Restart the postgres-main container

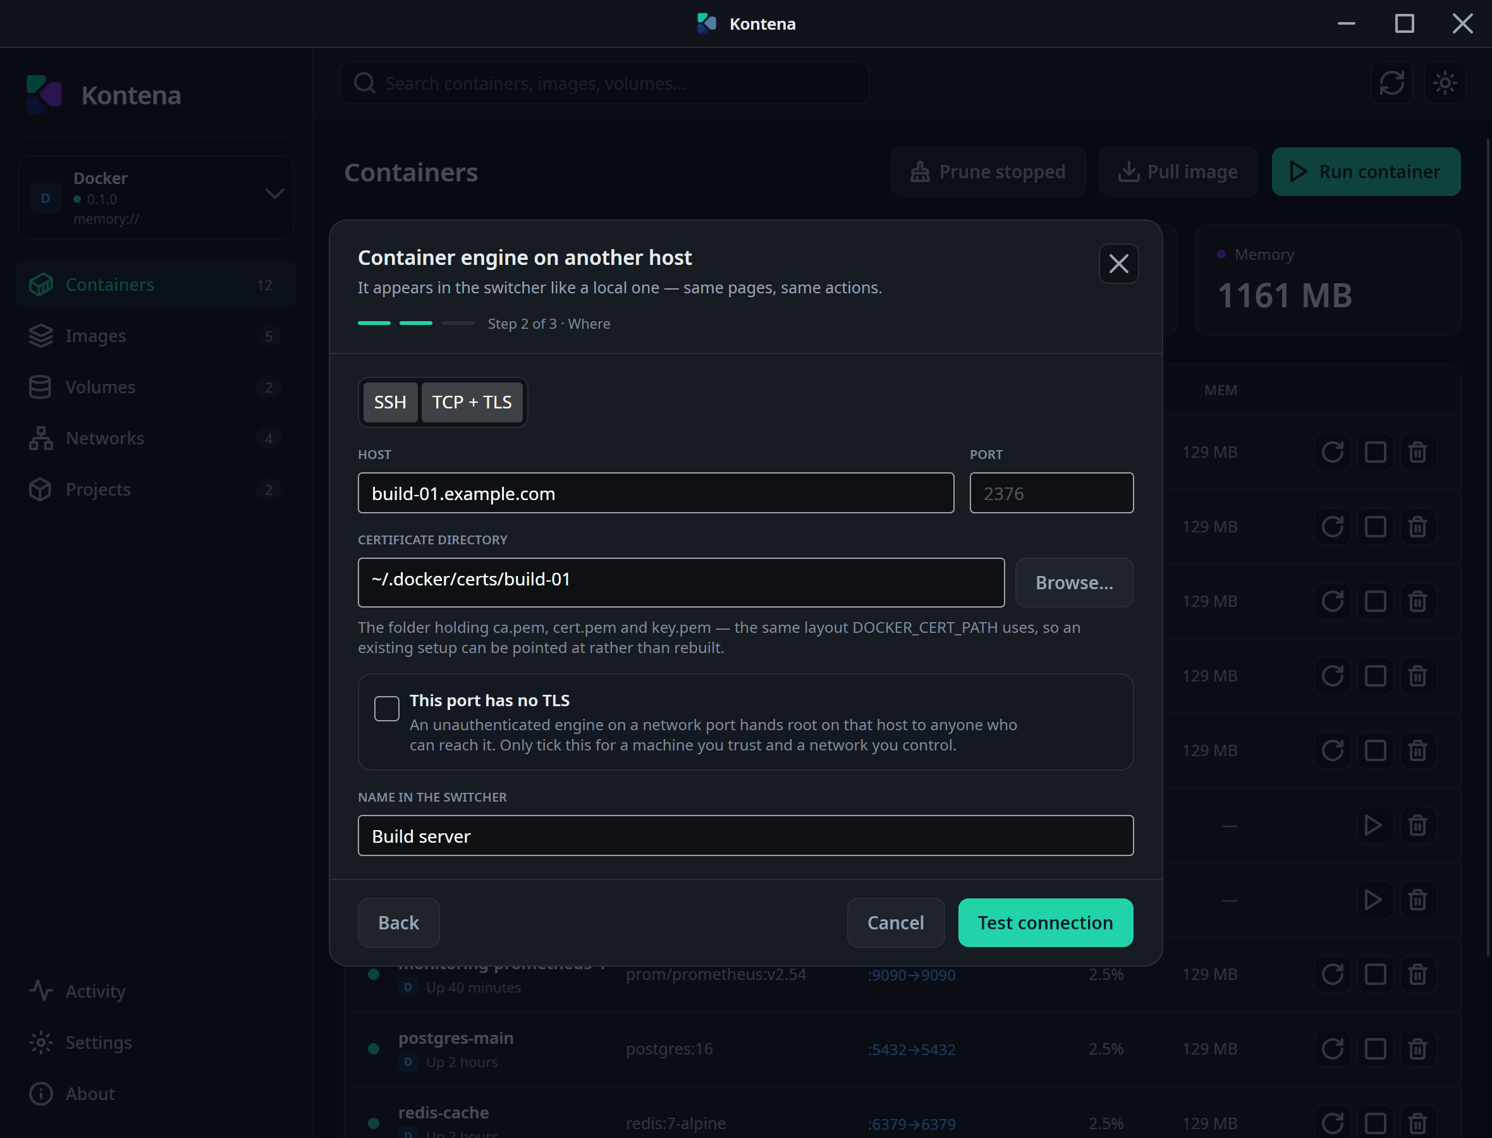coord(1332,1049)
